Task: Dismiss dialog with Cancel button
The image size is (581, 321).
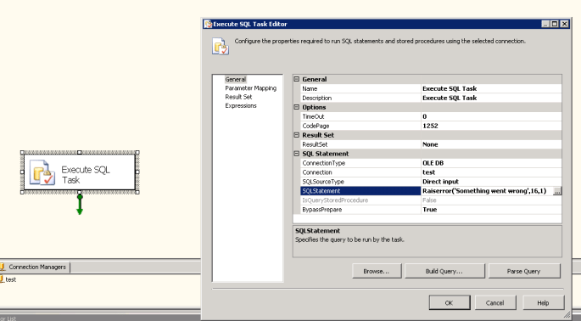Action: click(495, 303)
